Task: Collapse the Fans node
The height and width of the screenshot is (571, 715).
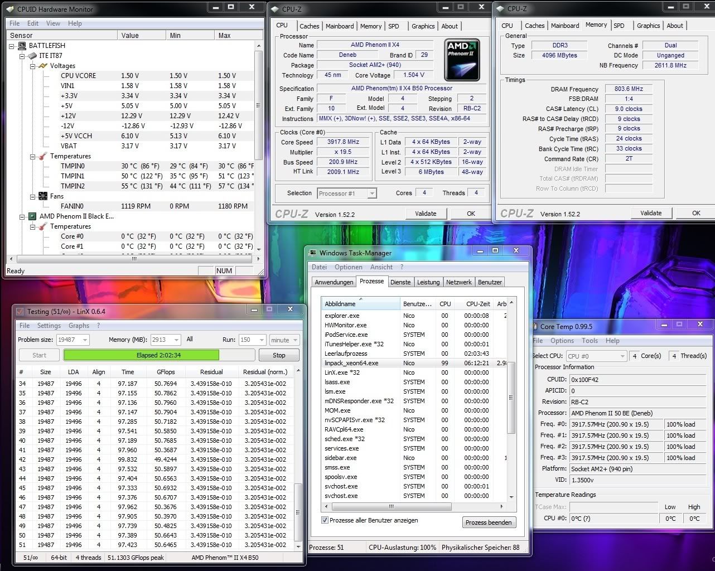Action: [x=33, y=196]
